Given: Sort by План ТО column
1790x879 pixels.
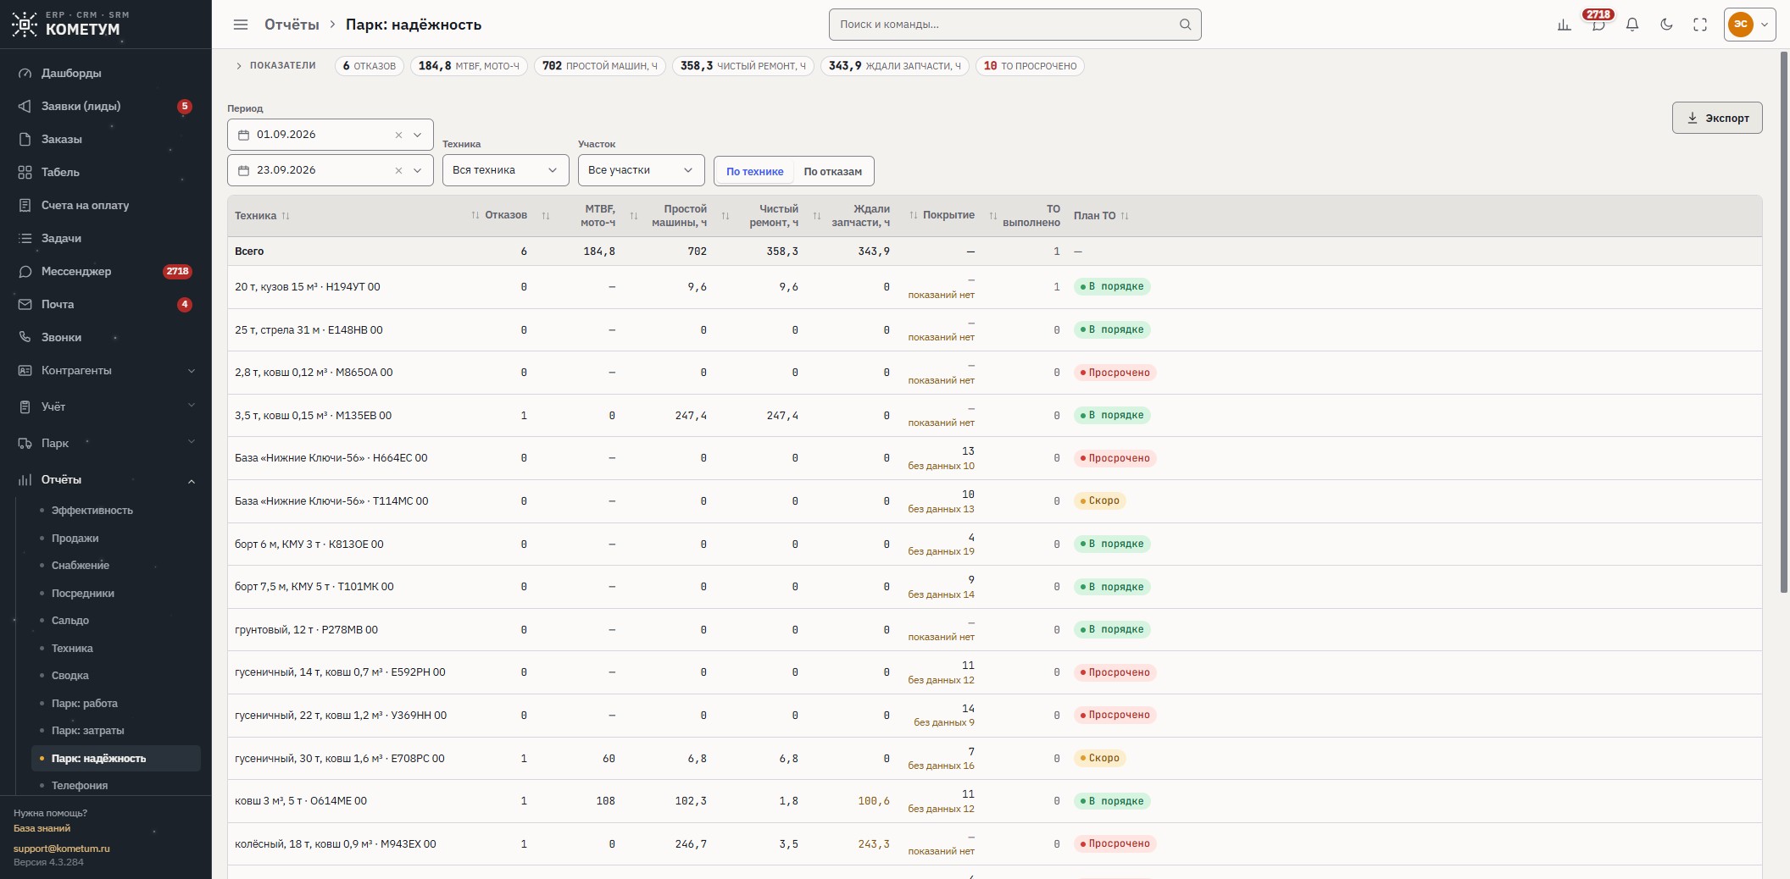Looking at the screenshot, I should click(x=1101, y=216).
